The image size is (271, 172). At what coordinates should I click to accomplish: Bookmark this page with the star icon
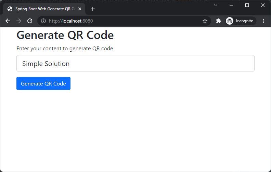[x=205, y=21]
